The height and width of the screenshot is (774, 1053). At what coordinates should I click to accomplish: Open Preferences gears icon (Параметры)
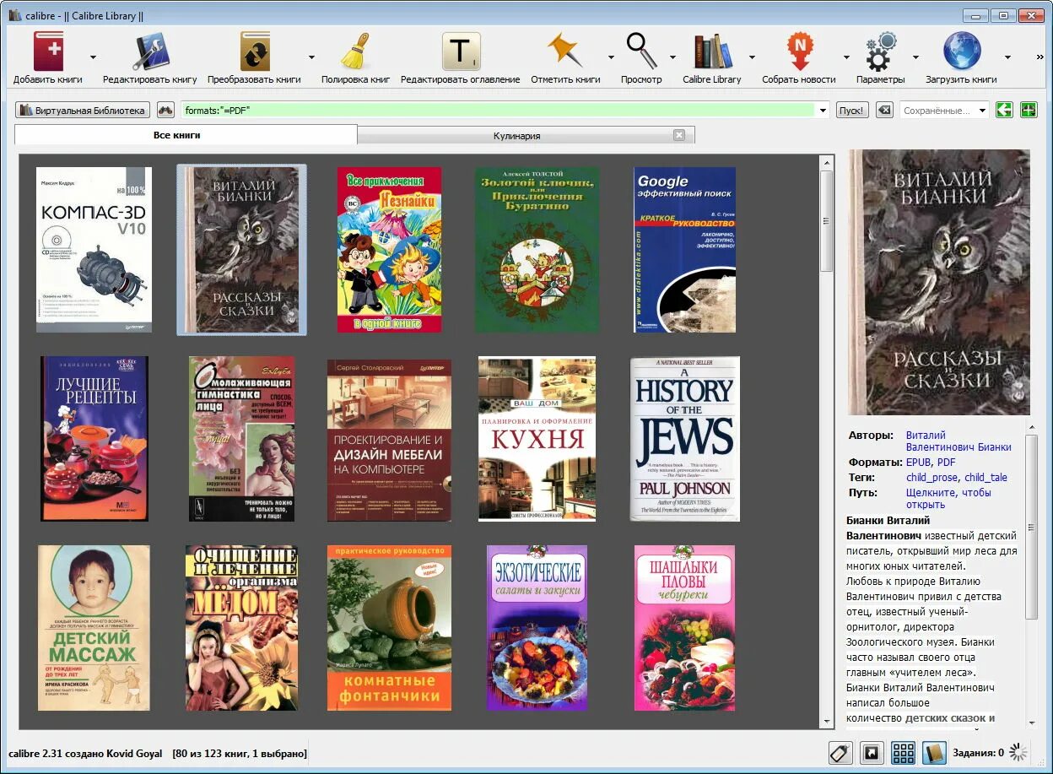pyautogui.click(x=880, y=52)
